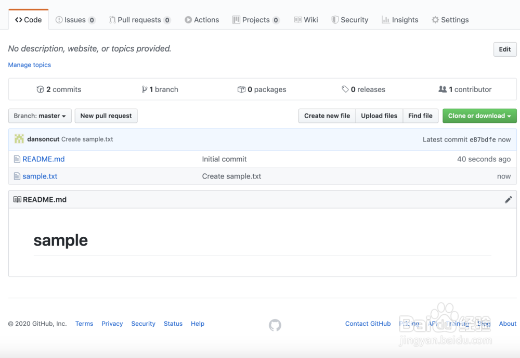Open latest commit e87bdfe hash link
This screenshot has height=358, width=520.
pyautogui.click(x=483, y=139)
